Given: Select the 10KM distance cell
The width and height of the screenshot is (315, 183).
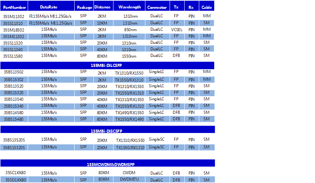Looking at the screenshot, I should tap(102, 23).
